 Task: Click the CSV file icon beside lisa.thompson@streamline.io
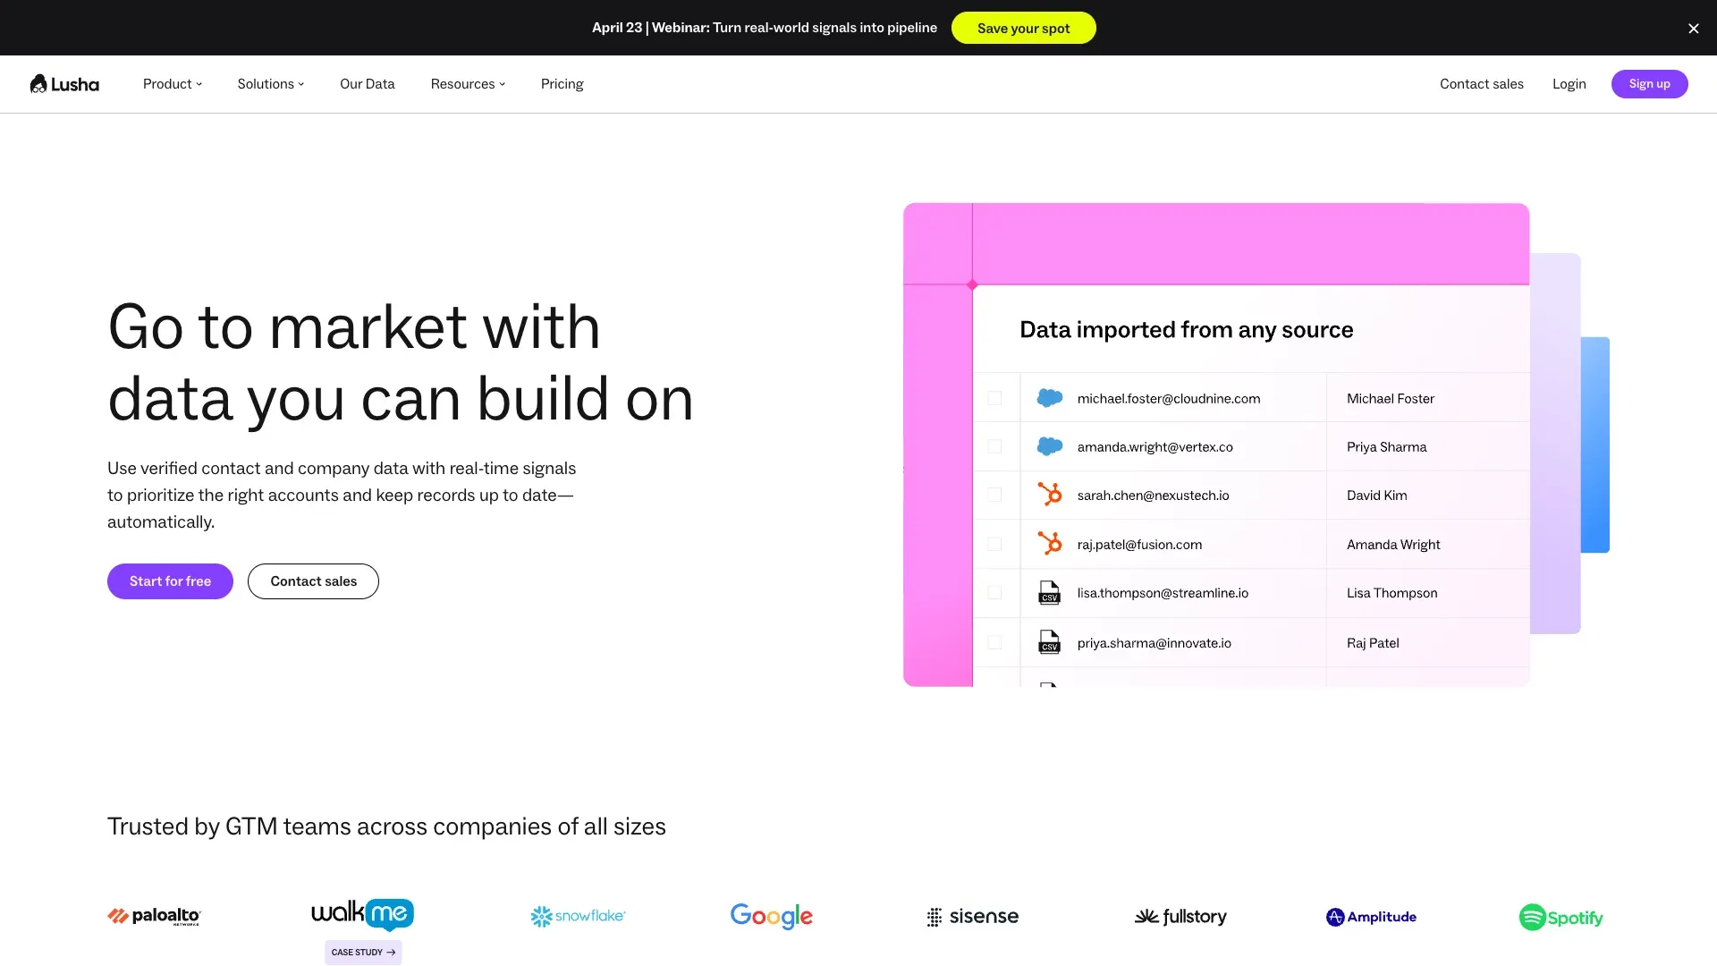[x=1049, y=593]
